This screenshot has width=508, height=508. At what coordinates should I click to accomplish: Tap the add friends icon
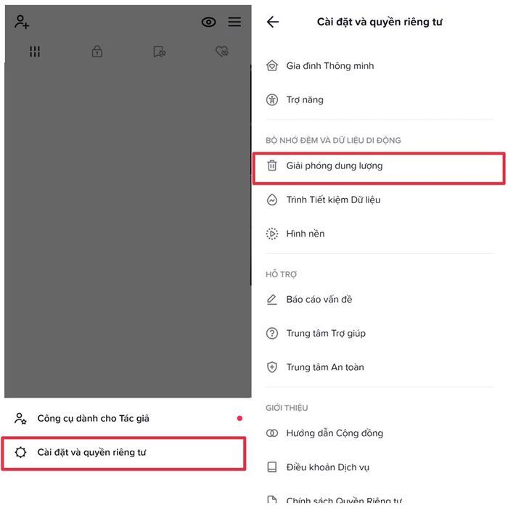pyautogui.click(x=22, y=22)
